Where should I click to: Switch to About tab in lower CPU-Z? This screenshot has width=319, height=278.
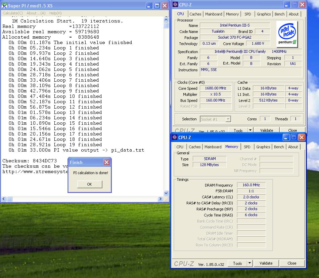coord(293,147)
